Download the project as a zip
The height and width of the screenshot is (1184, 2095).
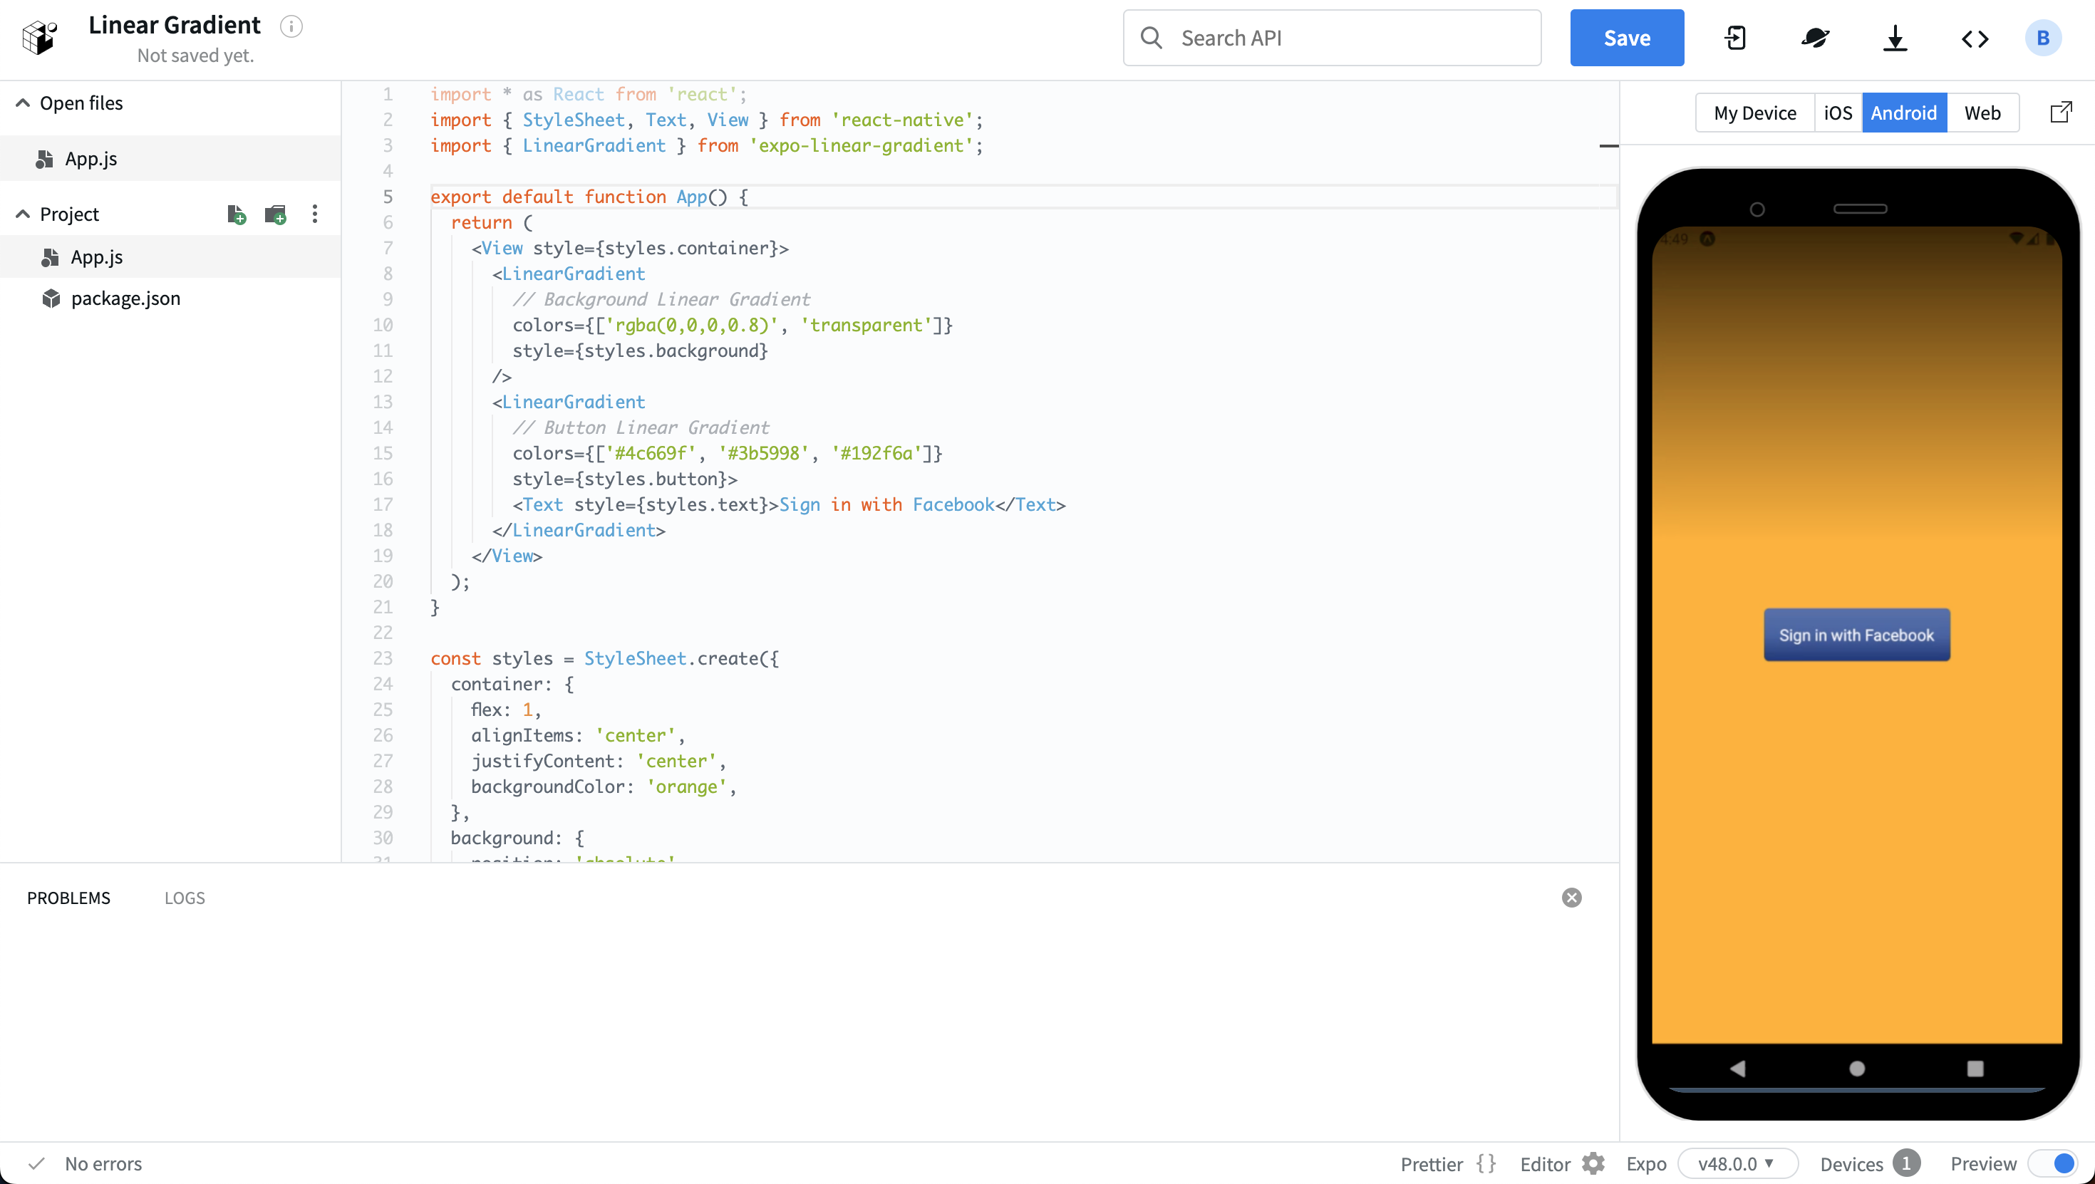1895,38
